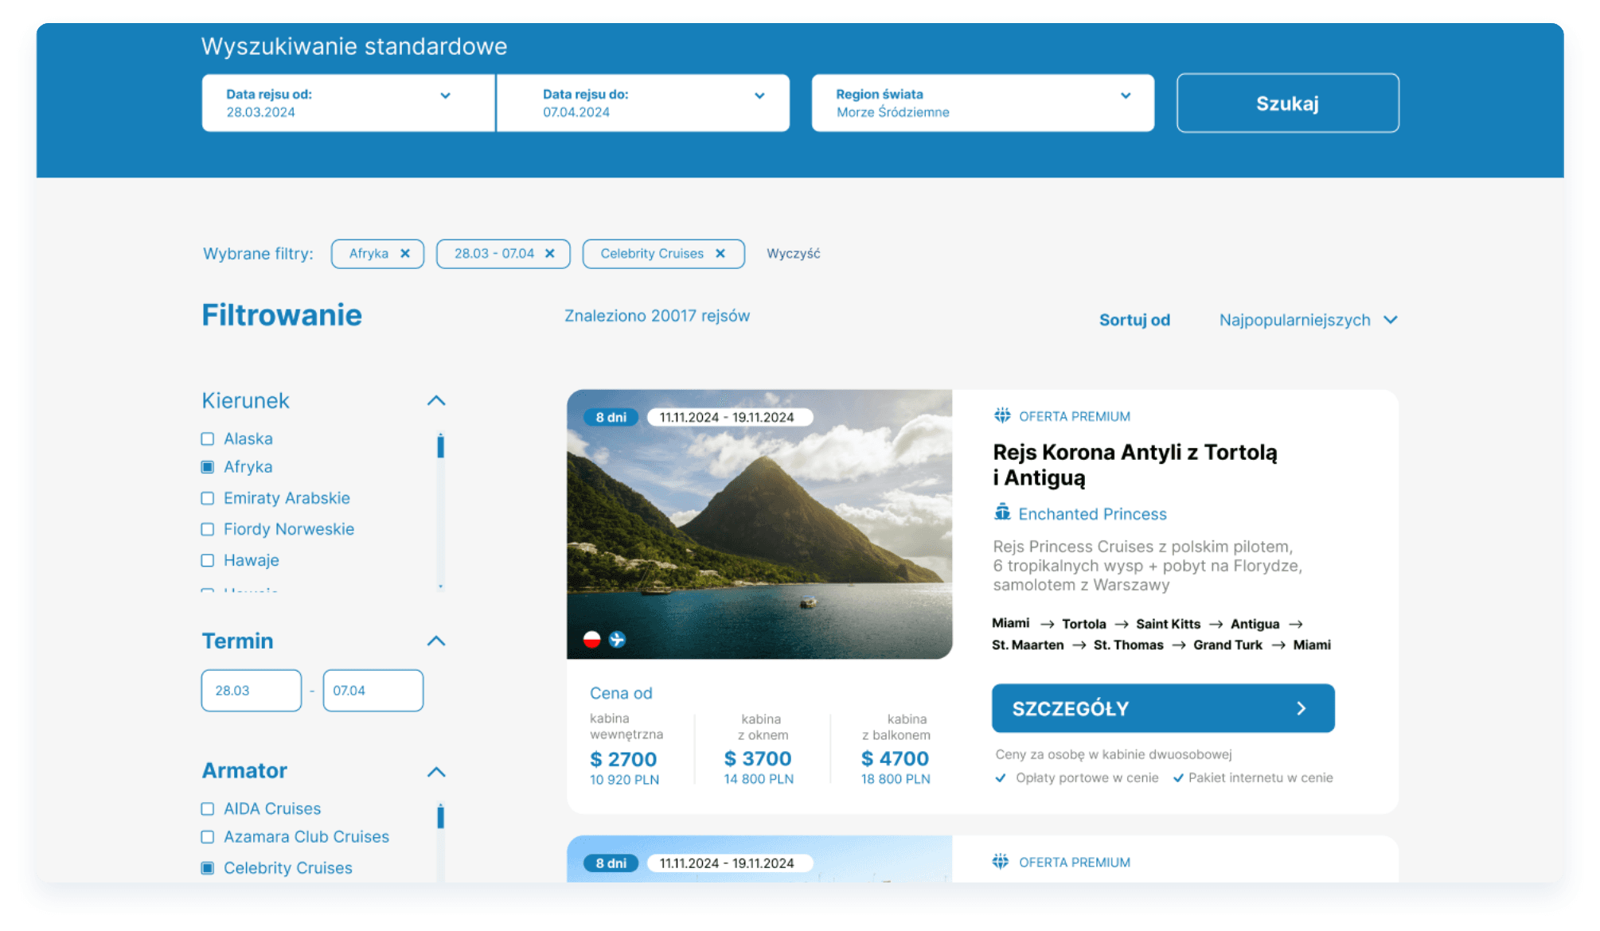
Task: Remove the Afryka filter chip
Action: 405,254
